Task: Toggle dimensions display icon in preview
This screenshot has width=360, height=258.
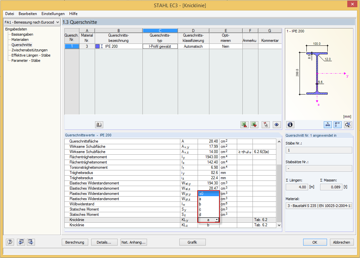Action: pyautogui.click(x=328, y=125)
